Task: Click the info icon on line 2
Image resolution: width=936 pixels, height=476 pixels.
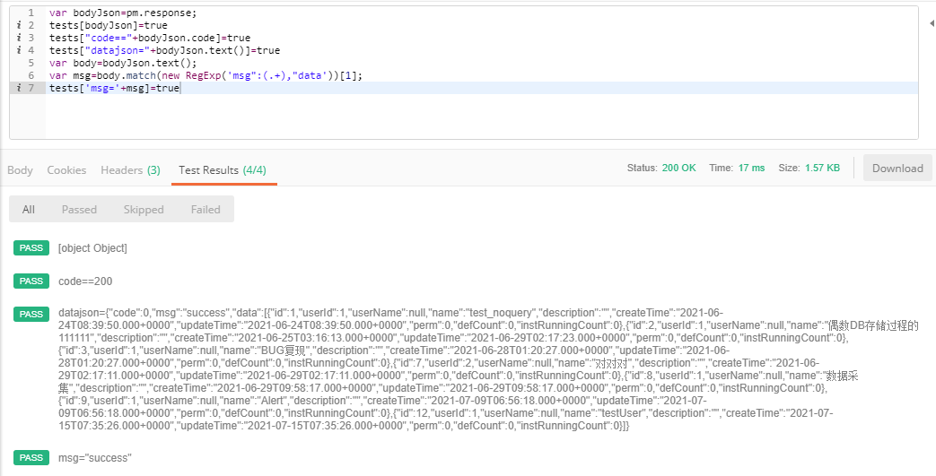Action: coord(19,25)
